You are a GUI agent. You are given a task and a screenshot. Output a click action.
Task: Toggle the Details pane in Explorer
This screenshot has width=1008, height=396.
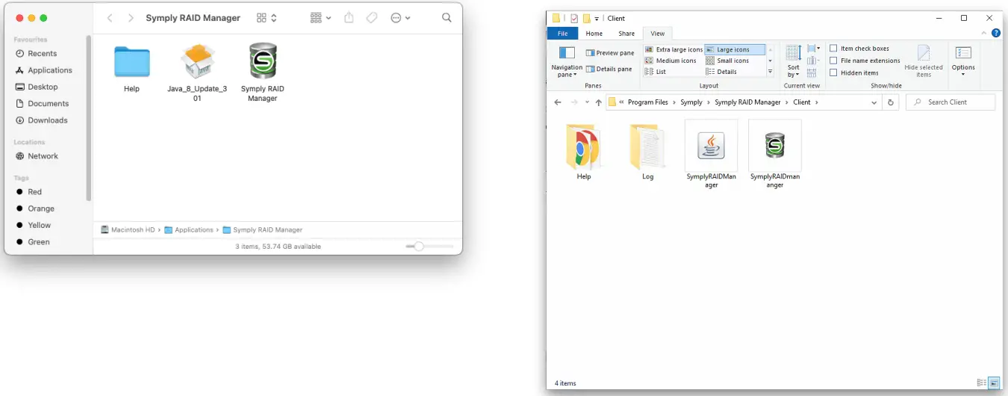pos(609,69)
